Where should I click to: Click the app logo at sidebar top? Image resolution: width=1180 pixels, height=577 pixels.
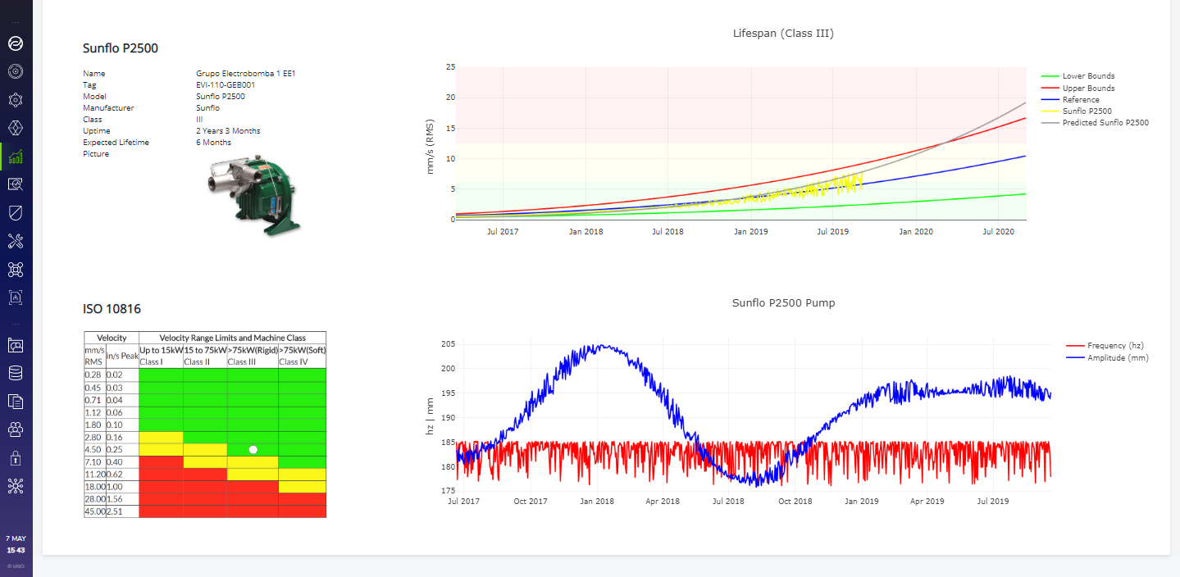click(15, 43)
